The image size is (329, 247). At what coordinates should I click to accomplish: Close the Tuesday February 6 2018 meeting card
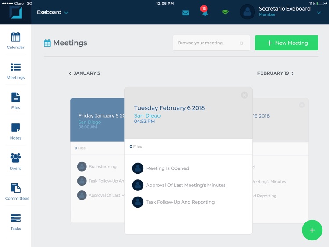click(244, 95)
